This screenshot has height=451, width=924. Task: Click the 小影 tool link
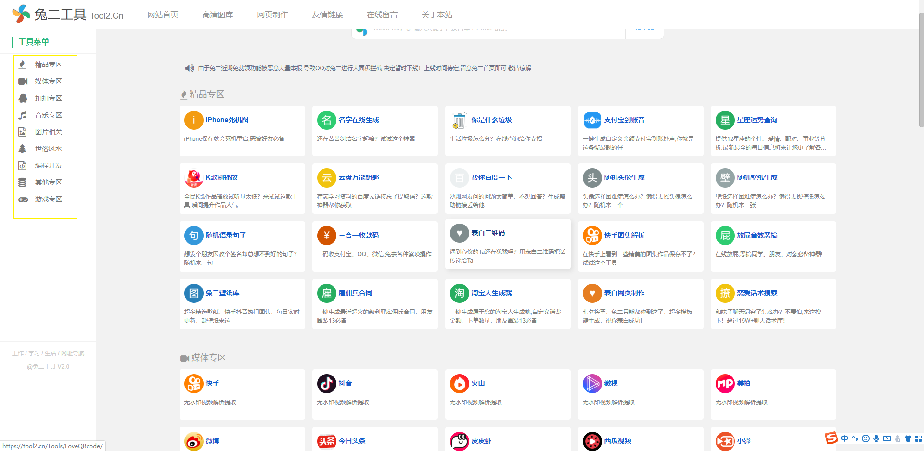tap(744, 441)
